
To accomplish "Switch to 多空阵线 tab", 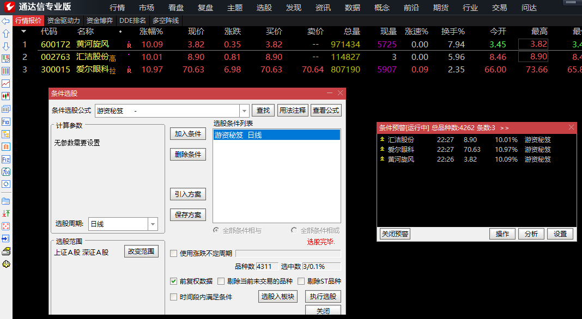I will [x=166, y=21].
